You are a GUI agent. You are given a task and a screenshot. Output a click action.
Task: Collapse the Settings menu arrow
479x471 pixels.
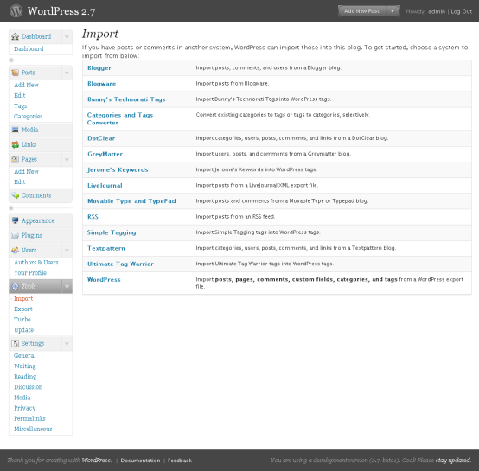click(67, 344)
